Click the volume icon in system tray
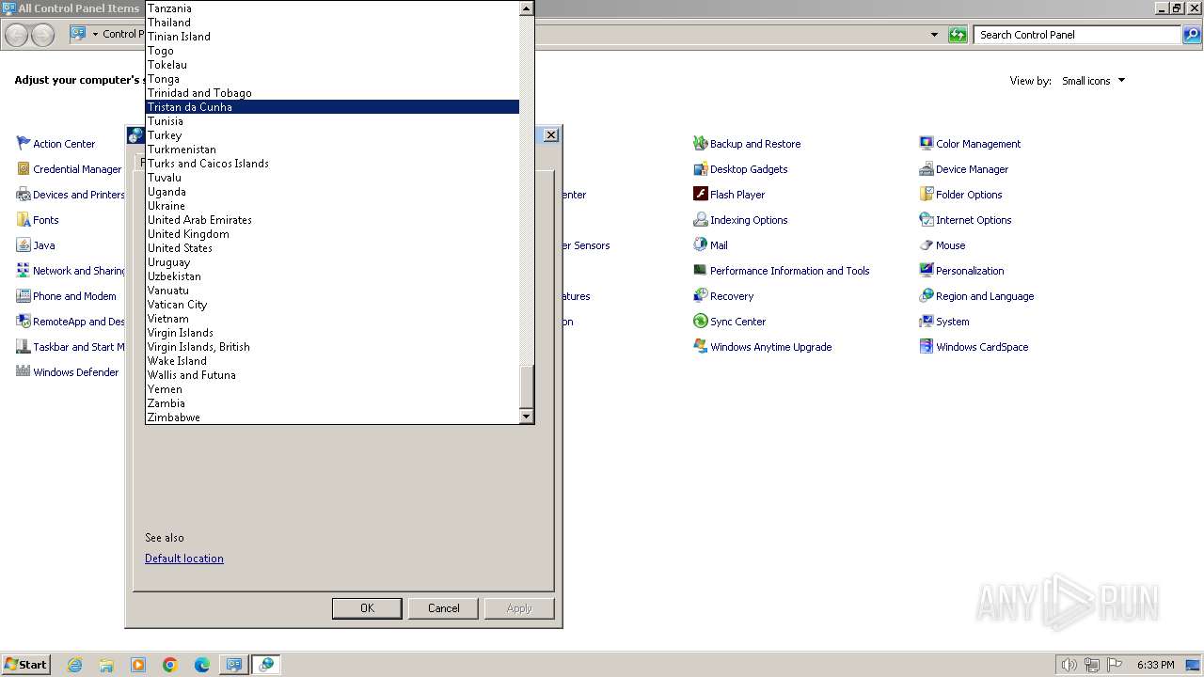1204x677 pixels. click(1069, 665)
